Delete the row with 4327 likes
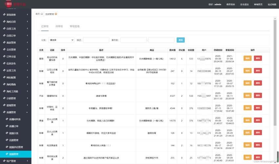 coord(258,95)
